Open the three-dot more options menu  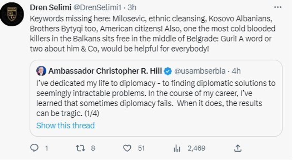pyautogui.click(x=278, y=7)
